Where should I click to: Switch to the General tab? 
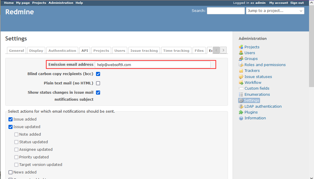tap(16, 51)
